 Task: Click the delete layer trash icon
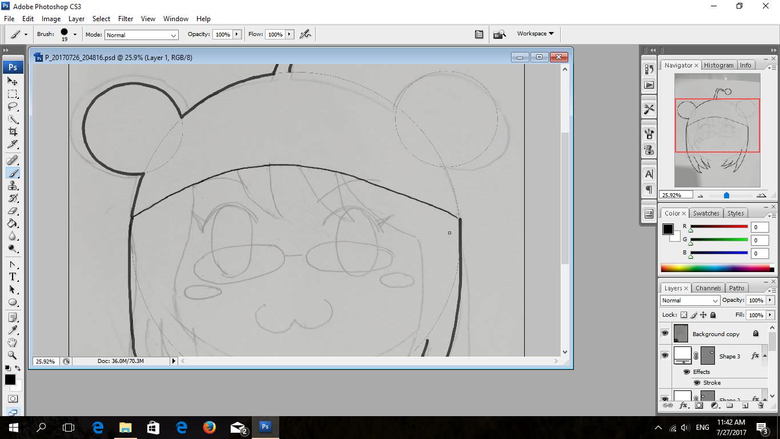pos(761,405)
